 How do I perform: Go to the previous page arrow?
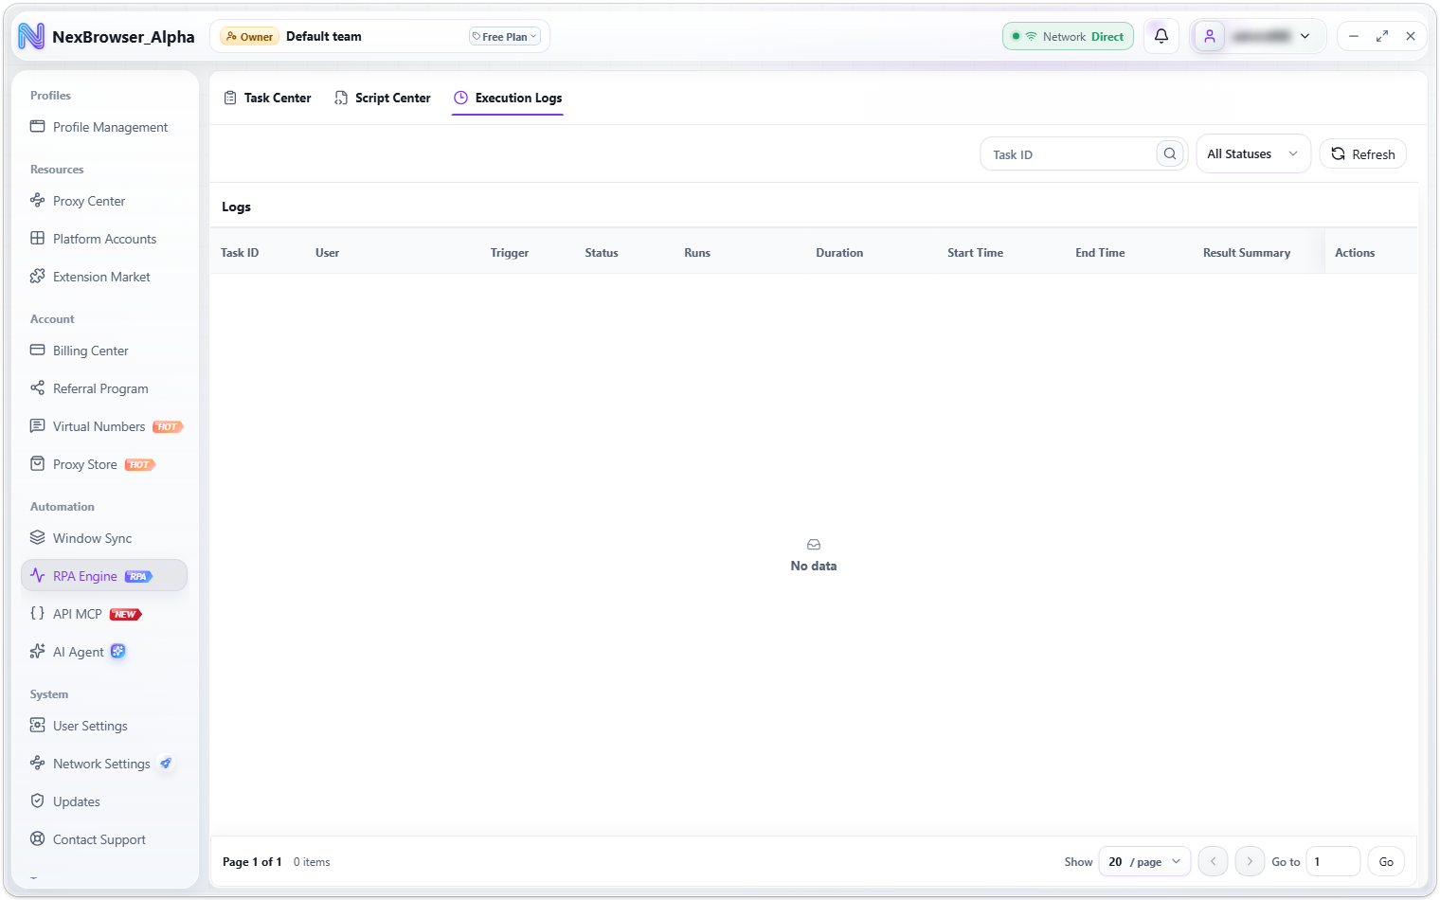point(1214,862)
